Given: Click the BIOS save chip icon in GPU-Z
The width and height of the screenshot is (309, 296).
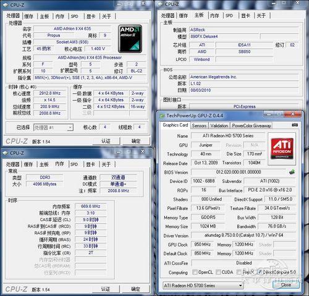Looking at the screenshot, I should tap(292, 172).
